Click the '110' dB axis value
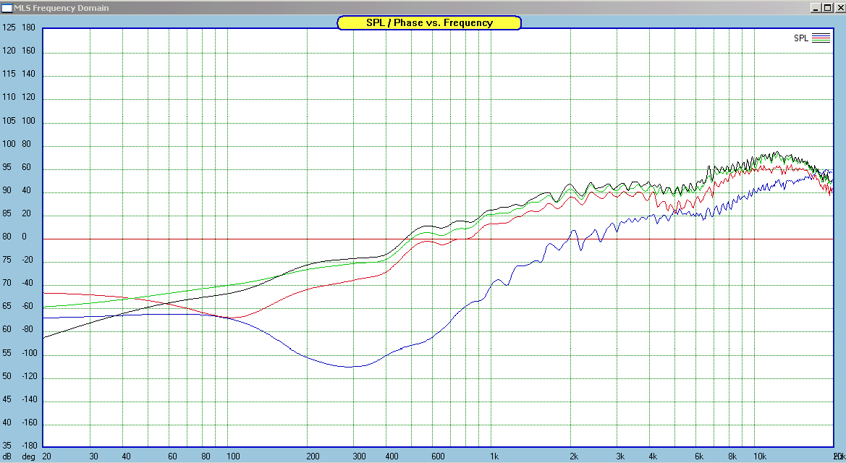The height and width of the screenshot is (463, 846). click(9, 97)
